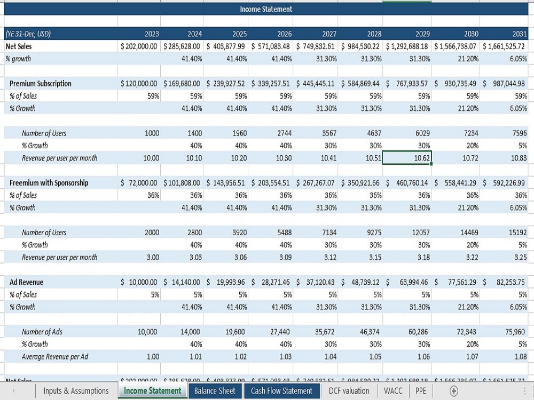The width and height of the screenshot is (534, 400).
Task: Add a new worksheet with the plus icon
Action: (x=453, y=391)
